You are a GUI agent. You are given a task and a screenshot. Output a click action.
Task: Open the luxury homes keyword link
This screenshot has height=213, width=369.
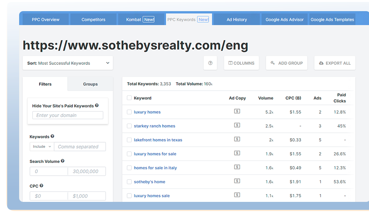(147, 112)
